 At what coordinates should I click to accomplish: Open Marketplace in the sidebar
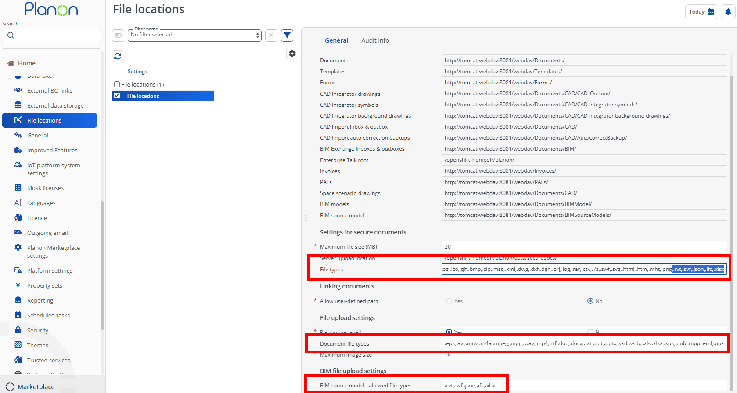36,387
